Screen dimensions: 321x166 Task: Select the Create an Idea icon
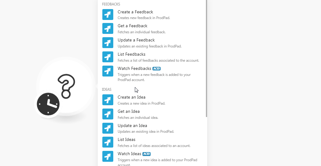pos(108,100)
